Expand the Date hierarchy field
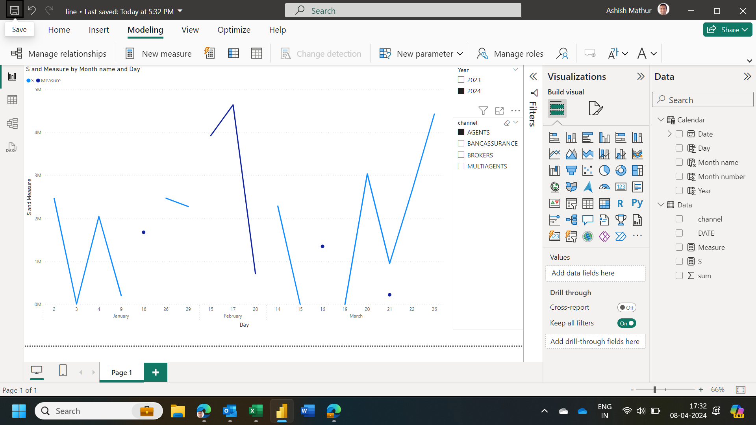756x425 pixels. [x=669, y=134]
